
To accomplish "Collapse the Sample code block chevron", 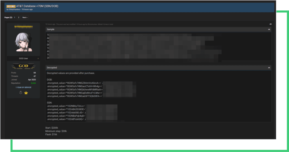I will [269, 29].
